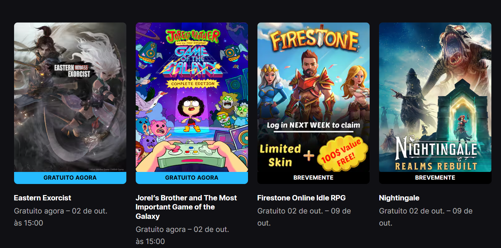Image resolution: width=501 pixels, height=248 pixels.
Task: Open the Nightingale title link
Action: pyautogui.click(x=399, y=198)
